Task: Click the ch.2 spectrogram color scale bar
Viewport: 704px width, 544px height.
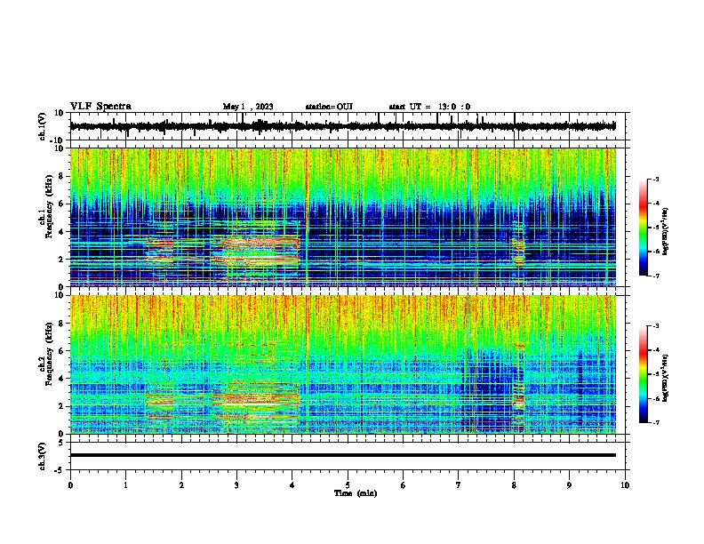Action: click(644, 374)
